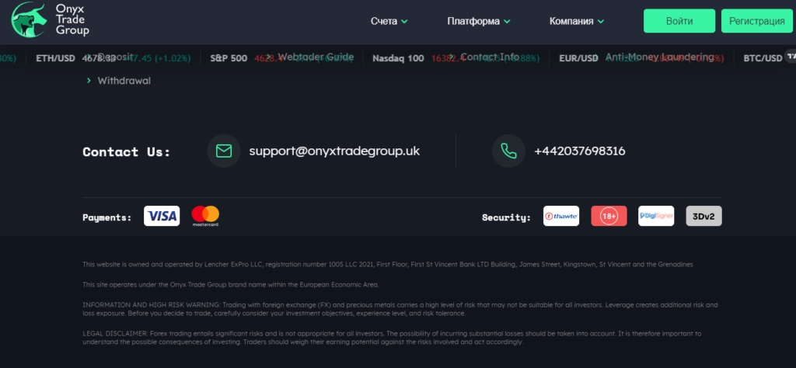Click the Mastercard payment badge
Screen dimensions: 796x368
(x=205, y=216)
